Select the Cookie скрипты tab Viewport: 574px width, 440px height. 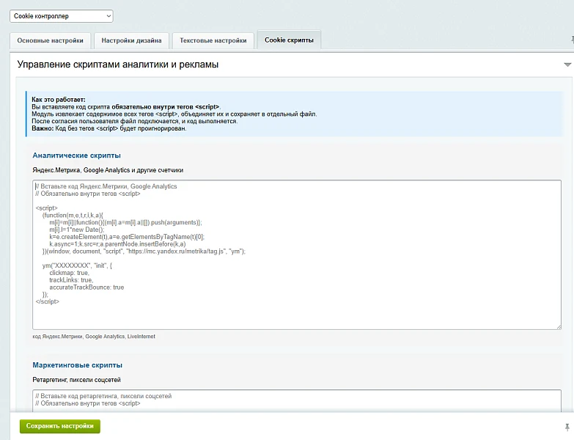coord(289,40)
